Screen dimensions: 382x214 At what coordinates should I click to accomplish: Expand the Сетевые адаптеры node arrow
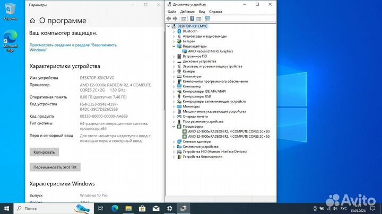[173, 141]
